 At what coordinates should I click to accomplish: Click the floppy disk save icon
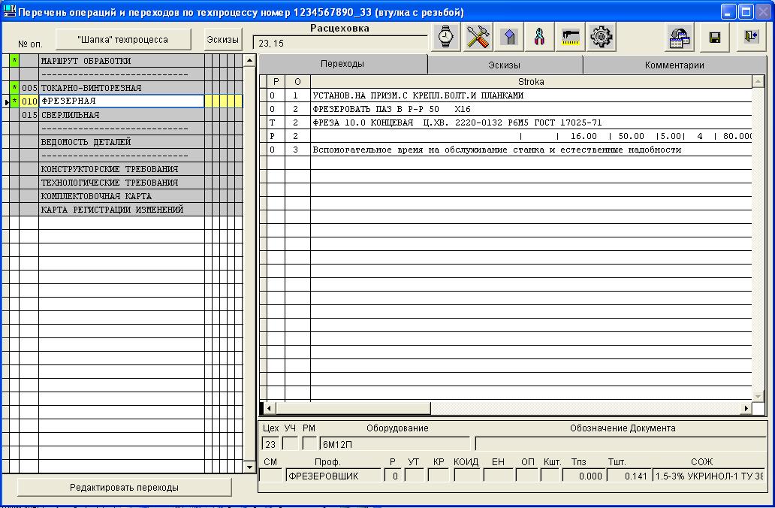tap(715, 37)
